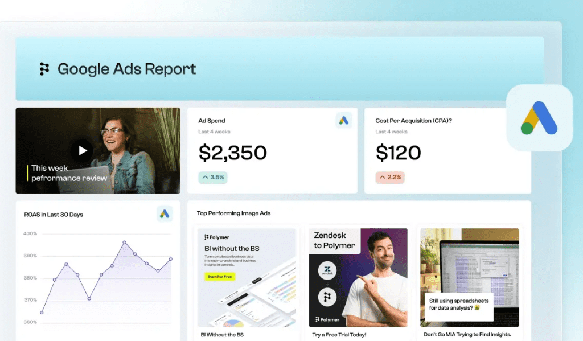Viewport: 583px width, 341px height.
Task: Click the 3.5% increase badge under Ad Spend
Action: coord(213,178)
